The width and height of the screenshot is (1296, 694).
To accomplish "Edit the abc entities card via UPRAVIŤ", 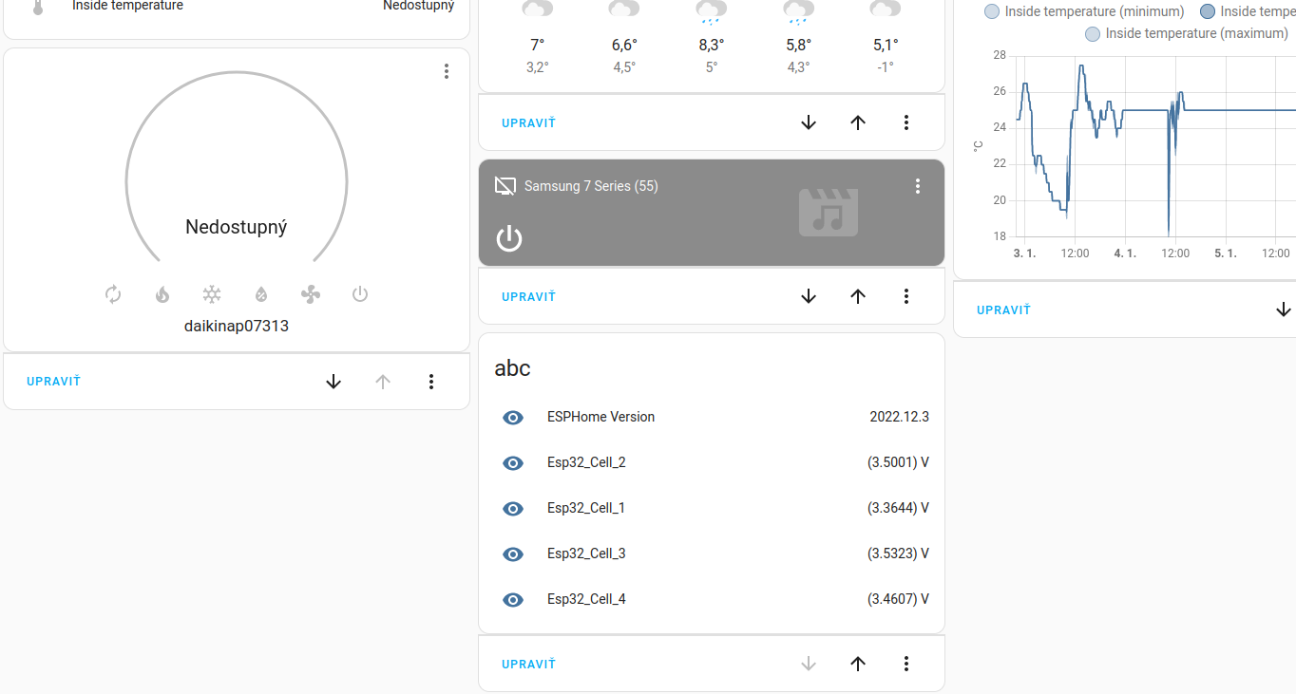I will click(x=528, y=664).
